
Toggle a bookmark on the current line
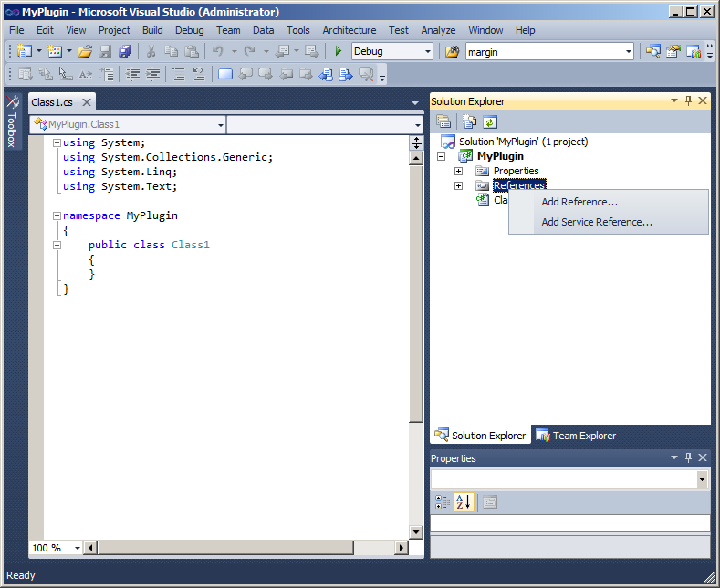point(225,74)
